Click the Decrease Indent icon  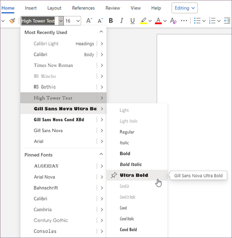[x=227, y=21]
